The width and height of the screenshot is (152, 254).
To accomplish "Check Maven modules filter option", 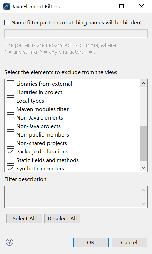I will point(11,109).
